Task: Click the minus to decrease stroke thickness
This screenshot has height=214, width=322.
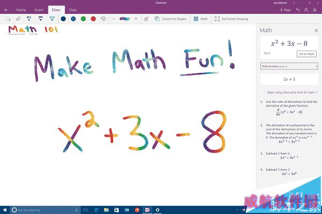Action: click(114, 19)
